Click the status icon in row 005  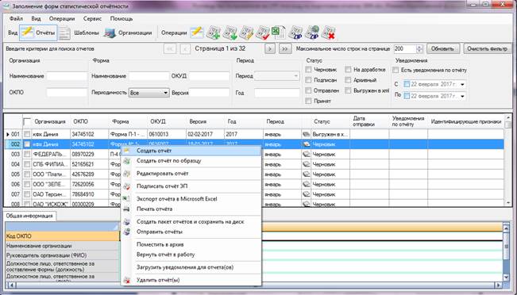pyautogui.click(x=307, y=174)
